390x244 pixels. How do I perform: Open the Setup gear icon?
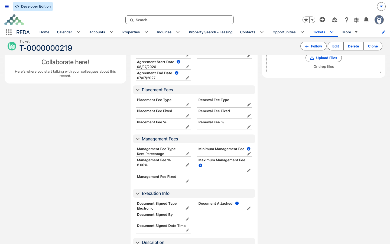tap(356, 20)
